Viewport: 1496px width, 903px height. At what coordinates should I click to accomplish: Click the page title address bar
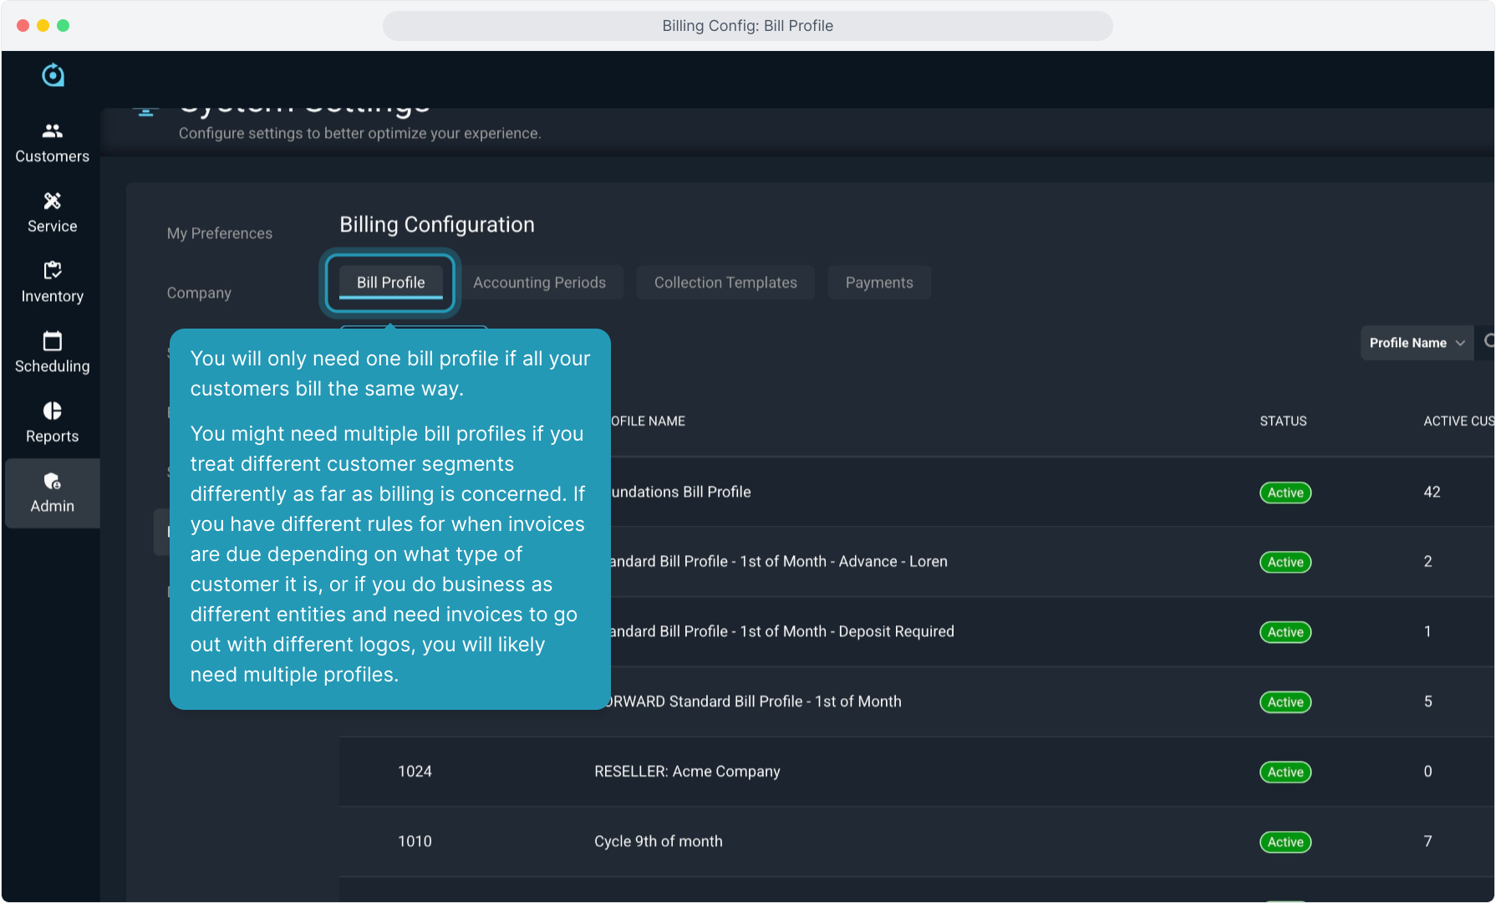747,26
